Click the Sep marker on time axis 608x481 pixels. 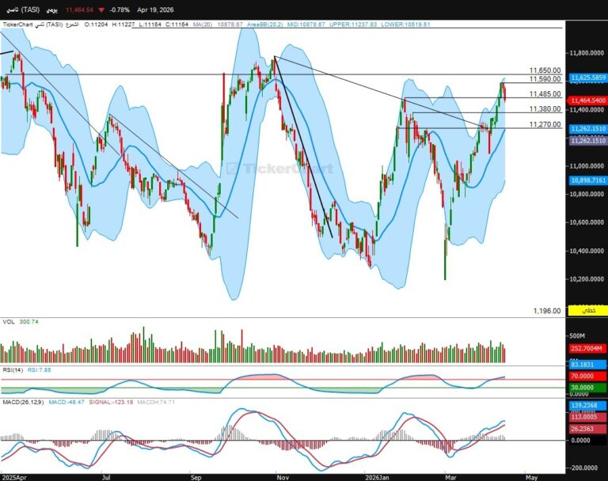(x=195, y=477)
